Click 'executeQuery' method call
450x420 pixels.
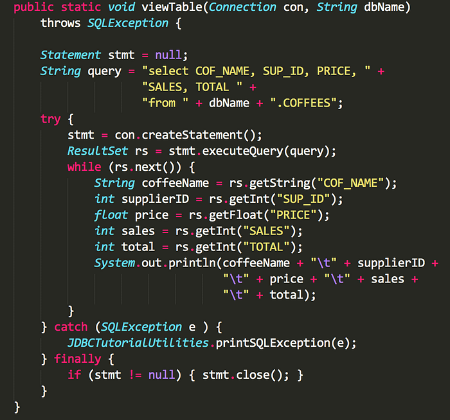(x=243, y=151)
